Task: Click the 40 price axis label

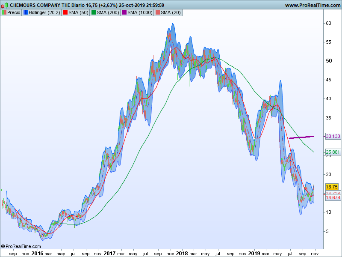Action: tap(328, 99)
